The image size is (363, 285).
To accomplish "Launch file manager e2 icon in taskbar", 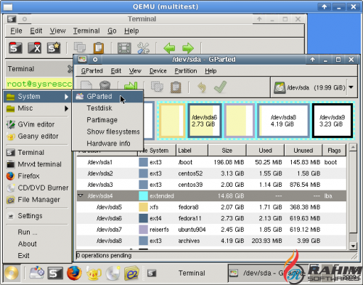I will pos(131,273).
